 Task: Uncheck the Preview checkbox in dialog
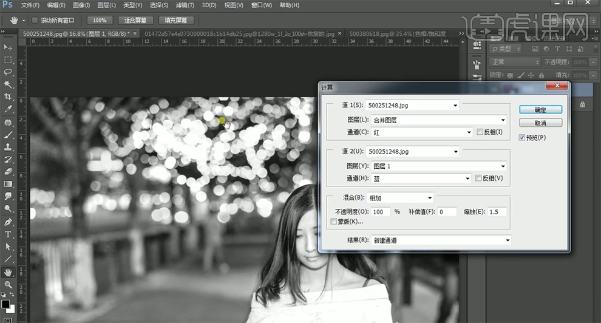(522, 138)
